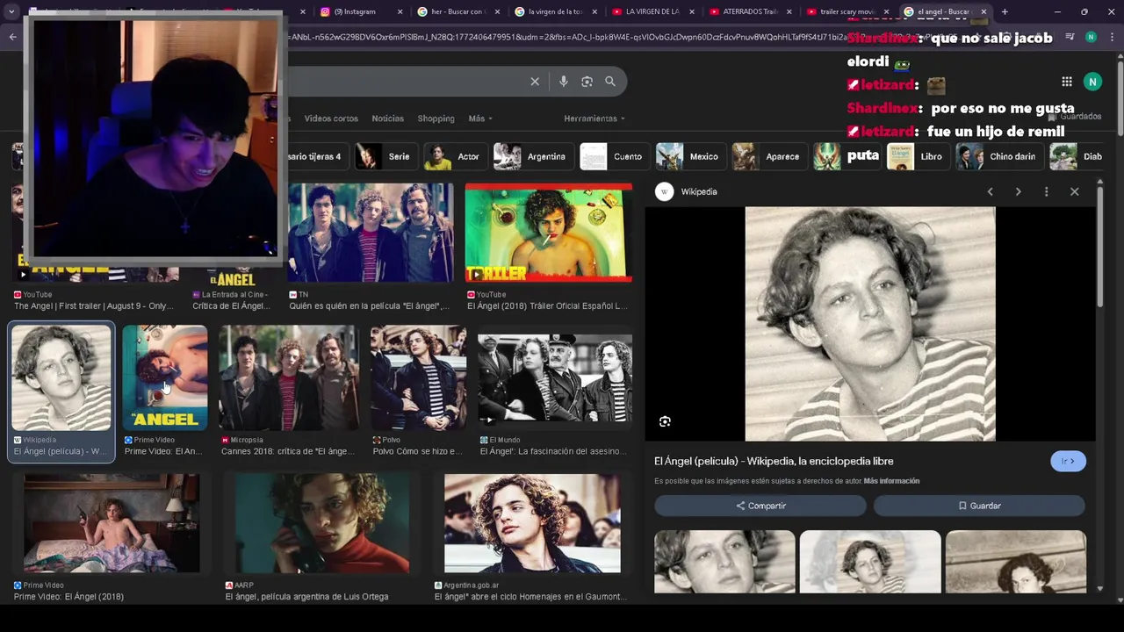Close the Instagram tab
This screenshot has width=1124, height=632.
click(x=400, y=11)
